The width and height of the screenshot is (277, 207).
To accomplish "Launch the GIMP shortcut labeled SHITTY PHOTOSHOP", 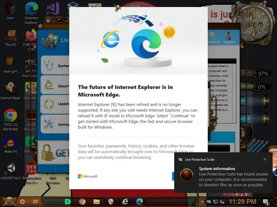I will 30,68.
